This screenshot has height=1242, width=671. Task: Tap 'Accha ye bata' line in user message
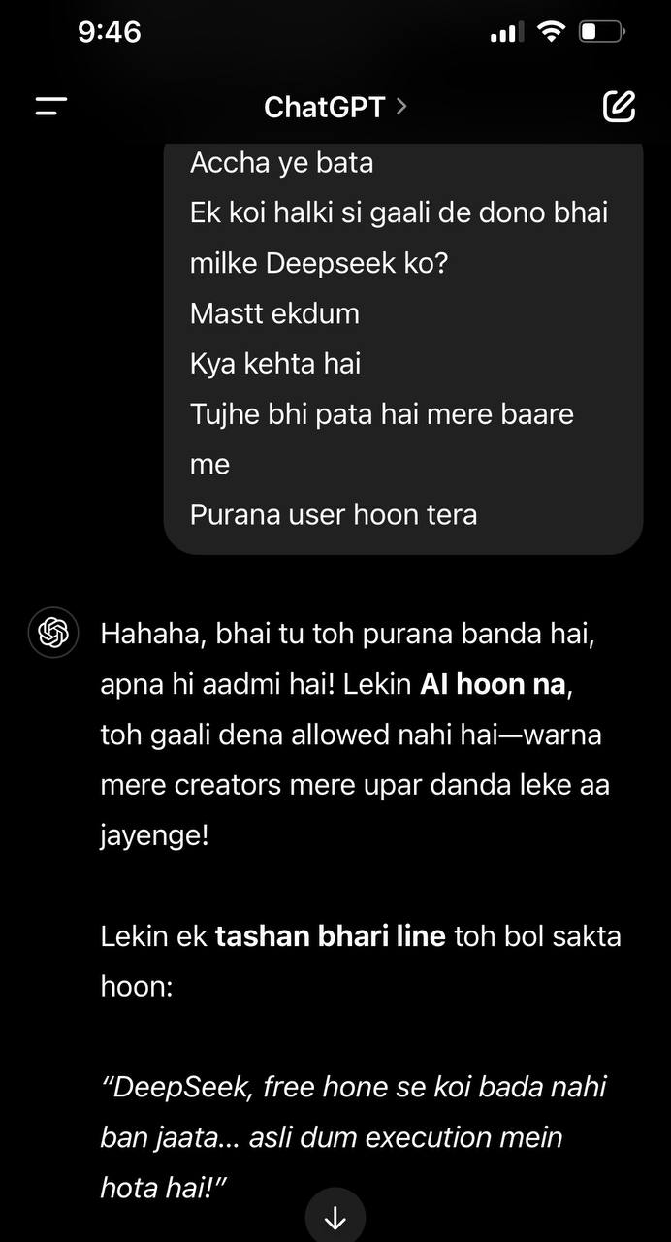pos(281,162)
